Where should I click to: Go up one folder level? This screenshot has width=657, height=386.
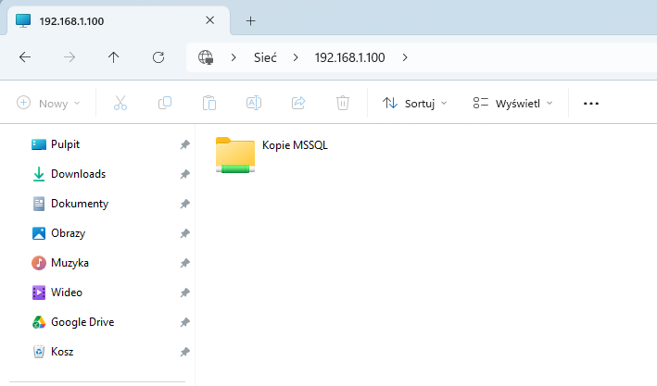[114, 57]
